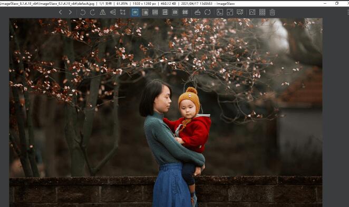
Task: Select Scale to fill zoom mode
Action: tap(185, 12)
